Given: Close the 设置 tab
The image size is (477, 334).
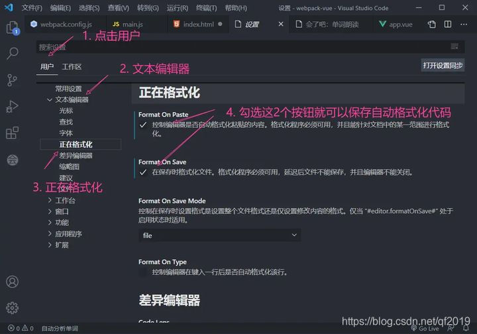Looking at the screenshot, I should 281,24.
